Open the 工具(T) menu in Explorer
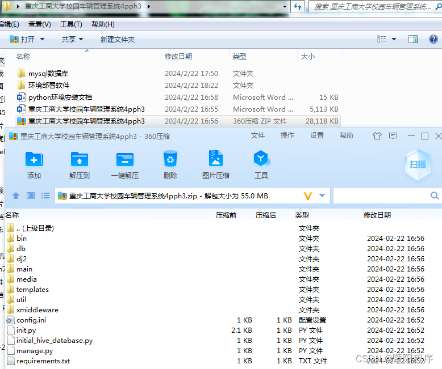 (71, 24)
